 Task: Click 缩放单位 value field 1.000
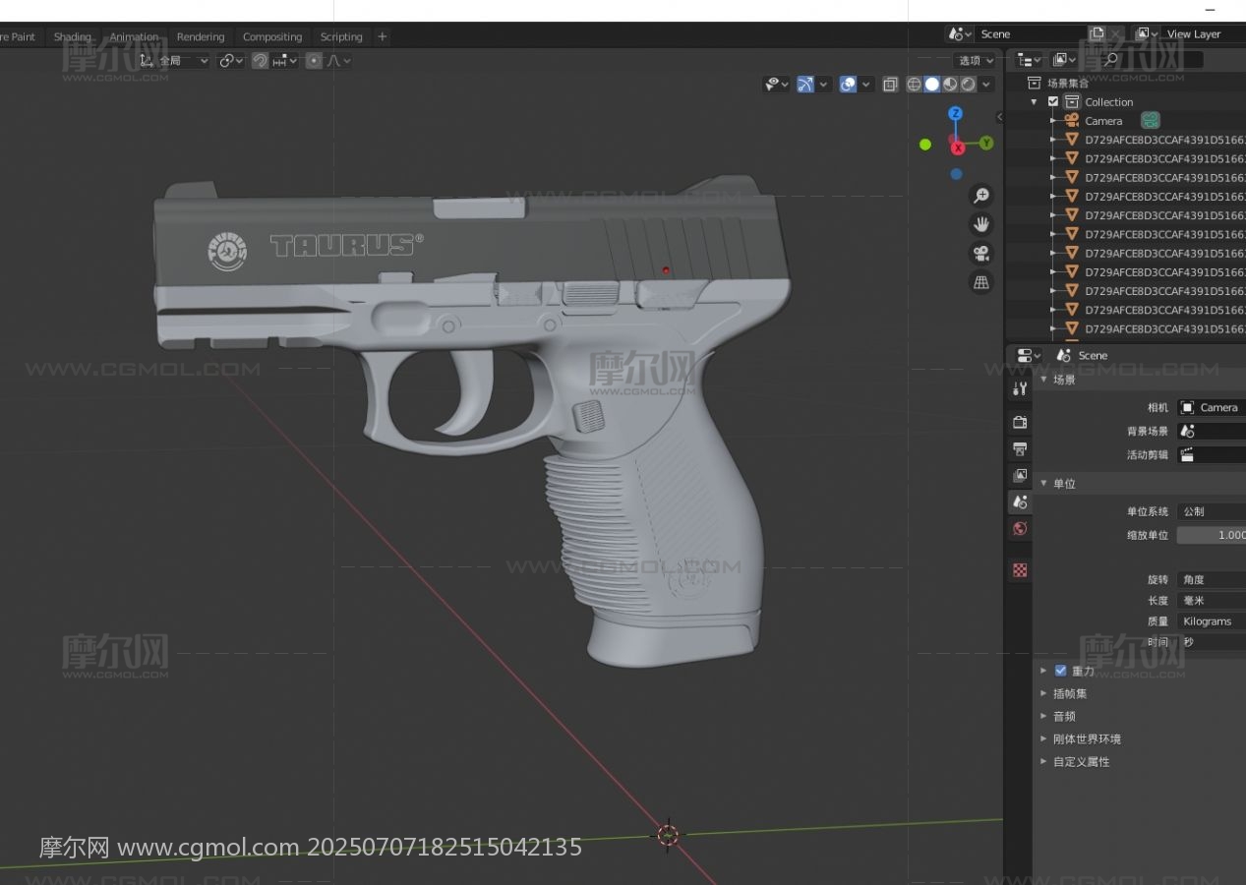coord(1212,535)
